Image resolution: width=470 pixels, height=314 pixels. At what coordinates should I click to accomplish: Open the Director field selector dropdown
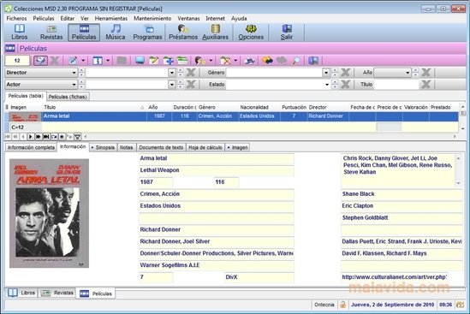coord(74,73)
